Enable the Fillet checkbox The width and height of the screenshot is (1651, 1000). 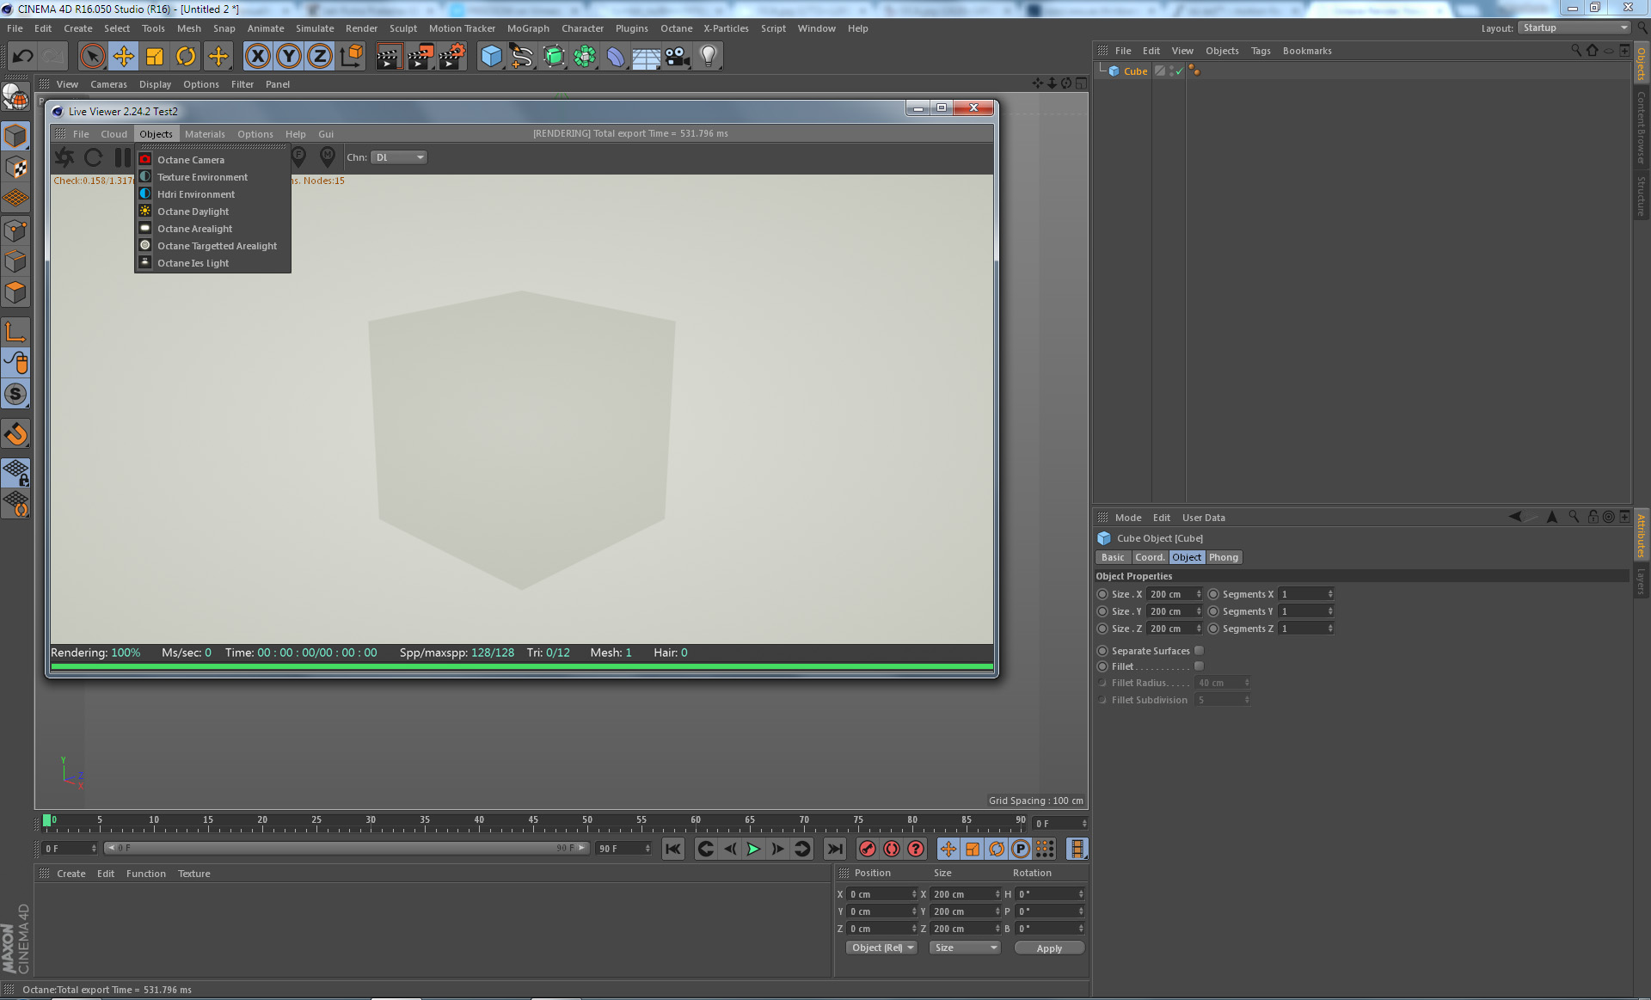point(1199,666)
